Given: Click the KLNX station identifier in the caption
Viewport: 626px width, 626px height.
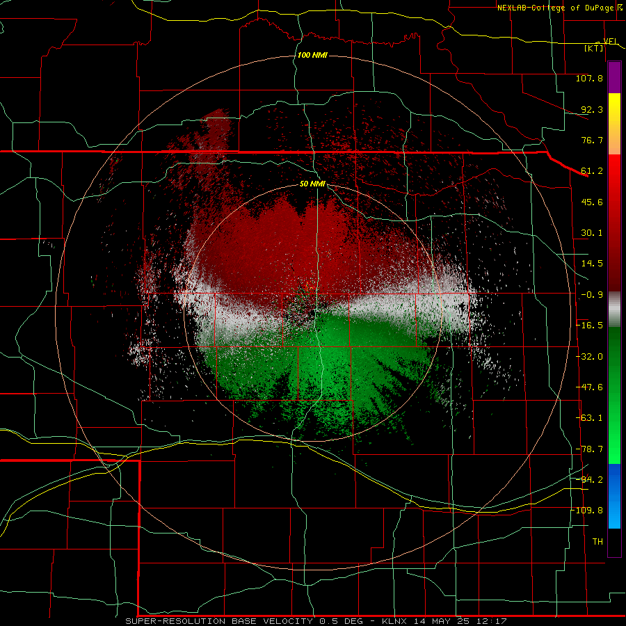Looking at the screenshot, I should click(x=394, y=621).
